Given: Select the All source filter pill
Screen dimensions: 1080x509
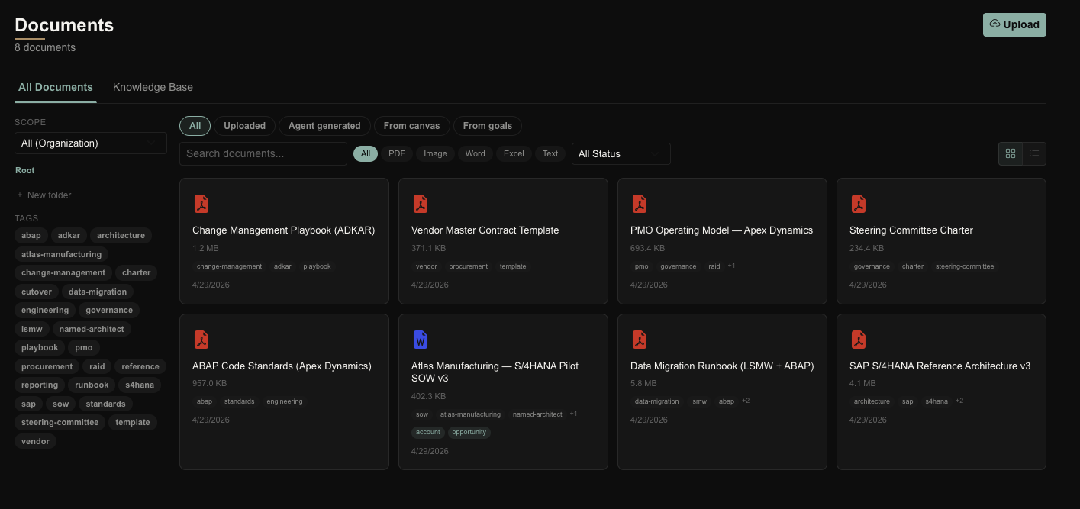Looking at the screenshot, I should tap(195, 126).
